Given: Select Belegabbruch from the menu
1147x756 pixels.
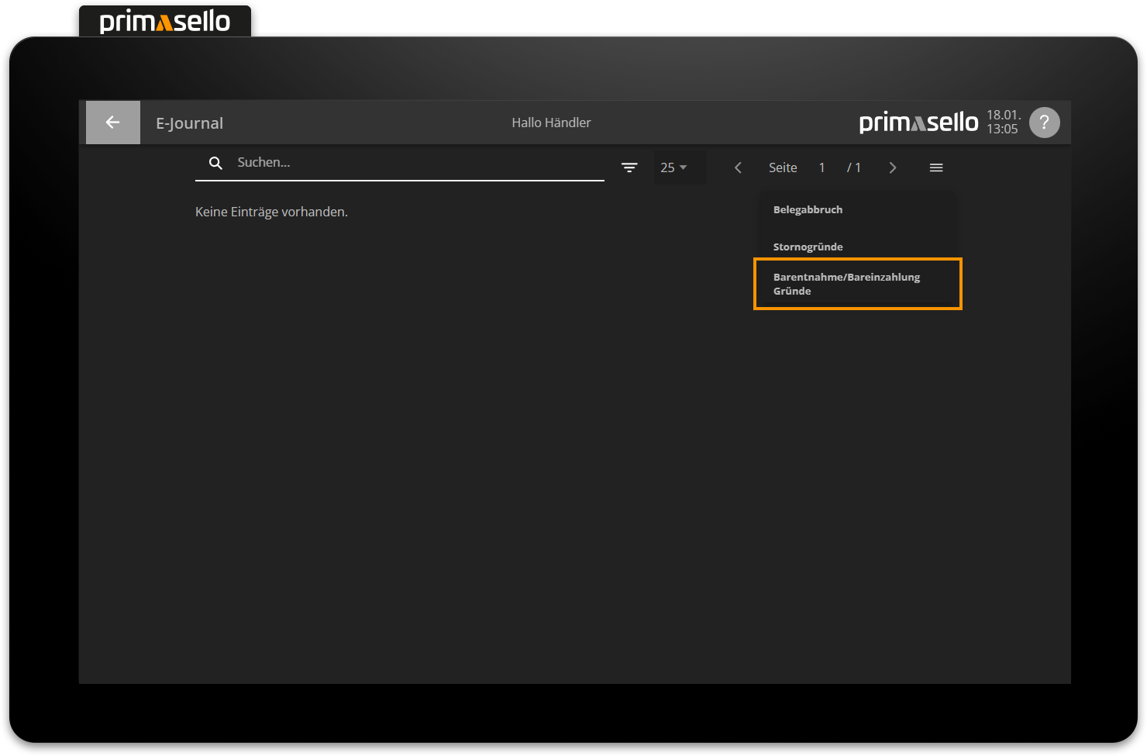Looking at the screenshot, I should (808, 209).
